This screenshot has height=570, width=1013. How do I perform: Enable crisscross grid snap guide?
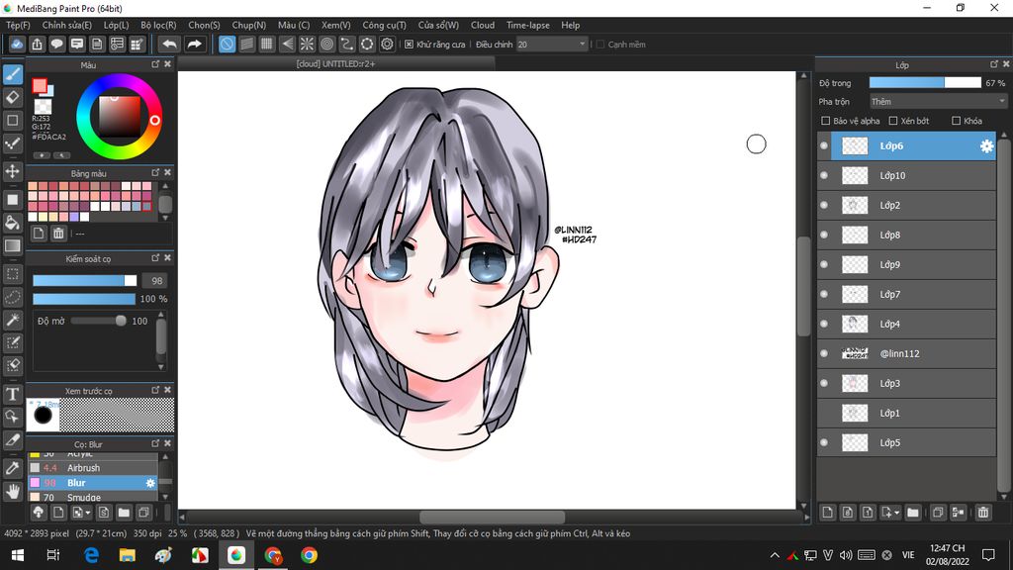pos(267,44)
